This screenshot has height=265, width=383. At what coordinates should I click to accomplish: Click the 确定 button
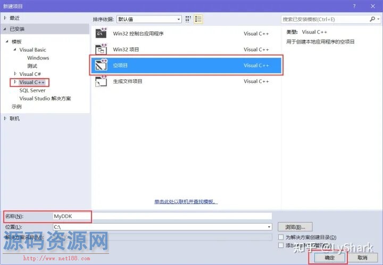[x=329, y=258]
